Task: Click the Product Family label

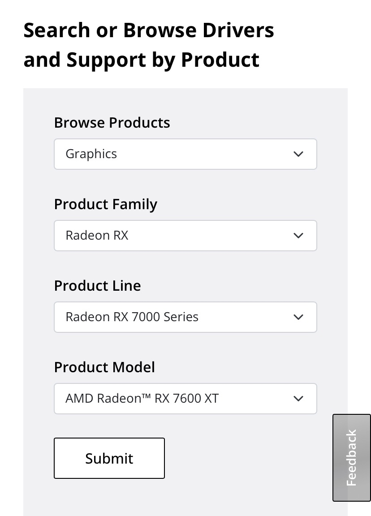Action: coord(106,204)
